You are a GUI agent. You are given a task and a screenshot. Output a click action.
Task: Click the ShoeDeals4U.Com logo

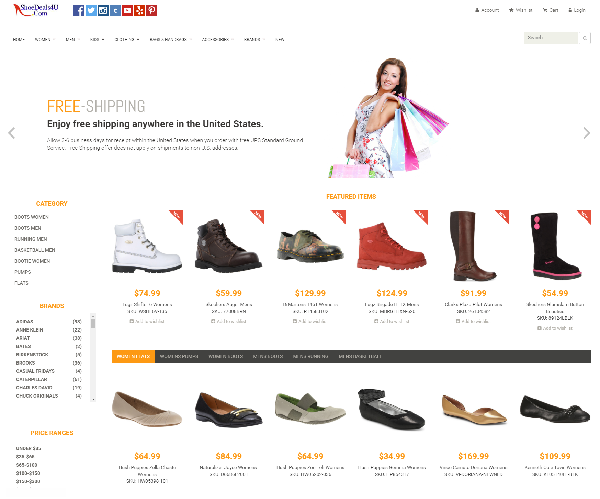click(x=36, y=10)
